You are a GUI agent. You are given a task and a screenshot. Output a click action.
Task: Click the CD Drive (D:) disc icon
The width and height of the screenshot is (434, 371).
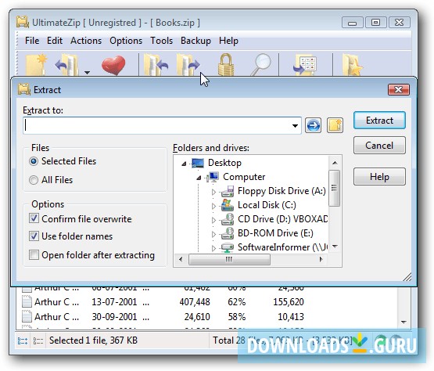pyautogui.click(x=228, y=219)
